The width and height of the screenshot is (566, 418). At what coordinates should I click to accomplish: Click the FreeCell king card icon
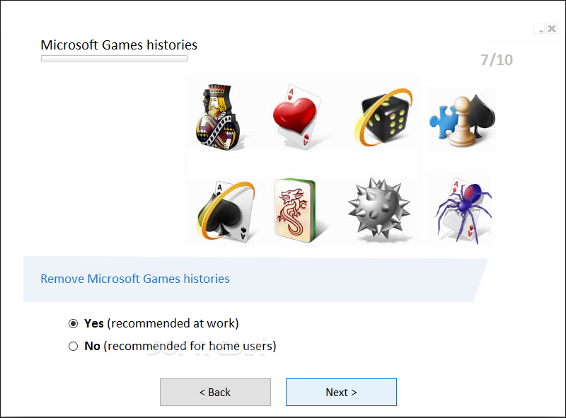coord(218,117)
